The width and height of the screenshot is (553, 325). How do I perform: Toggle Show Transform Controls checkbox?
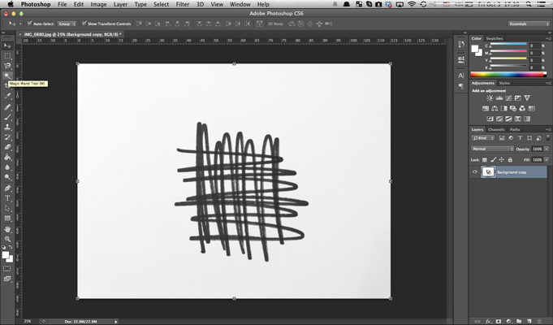84,24
